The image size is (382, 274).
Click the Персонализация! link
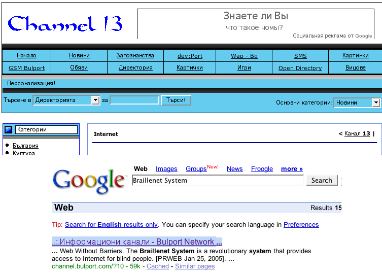[x=31, y=83]
